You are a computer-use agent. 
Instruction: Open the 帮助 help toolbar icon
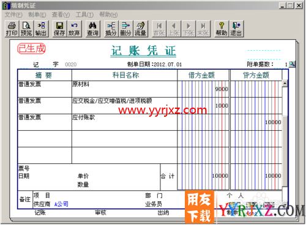tap(222, 29)
